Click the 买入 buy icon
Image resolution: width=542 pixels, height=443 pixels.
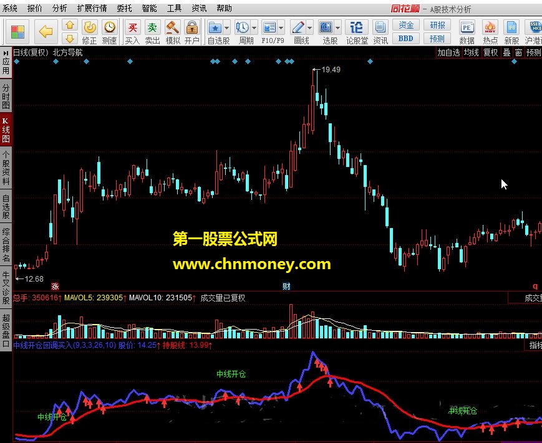pos(132,32)
